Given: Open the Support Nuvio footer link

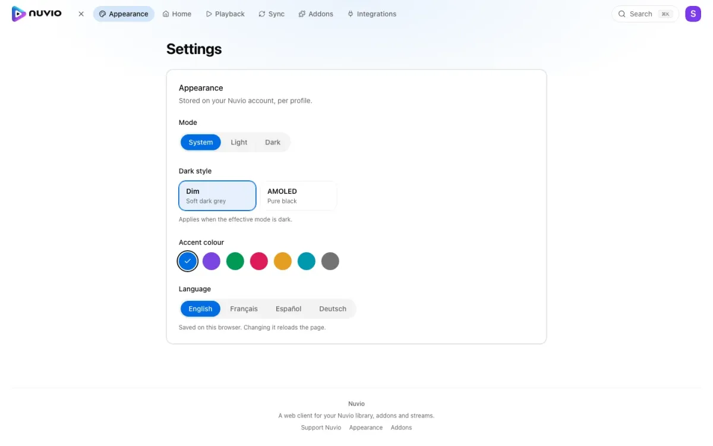Looking at the screenshot, I should pyautogui.click(x=321, y=428).
